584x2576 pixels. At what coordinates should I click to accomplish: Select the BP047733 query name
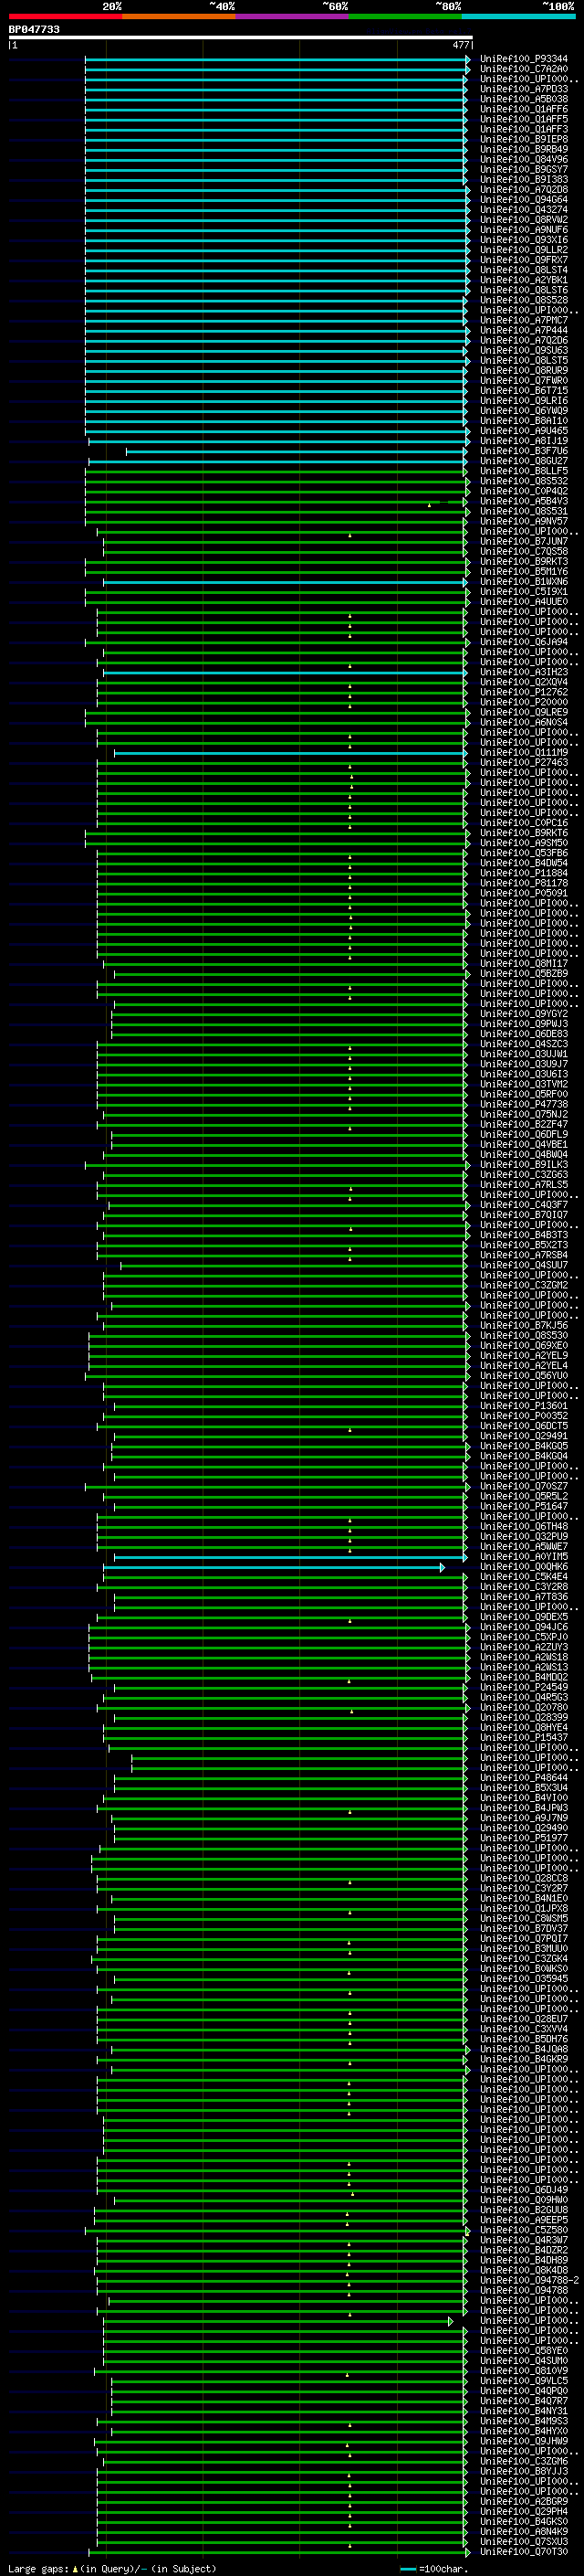click(x=34, y=30)
